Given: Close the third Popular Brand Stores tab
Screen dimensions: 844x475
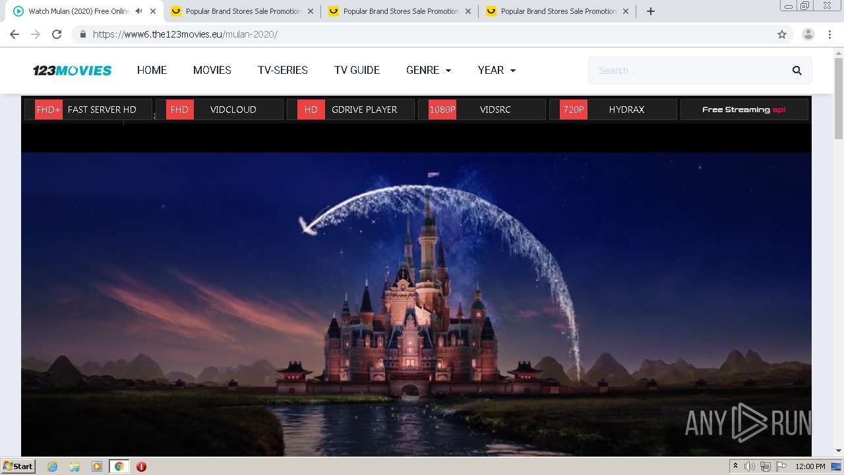Looking at the screenshot, I should [626, 11].
